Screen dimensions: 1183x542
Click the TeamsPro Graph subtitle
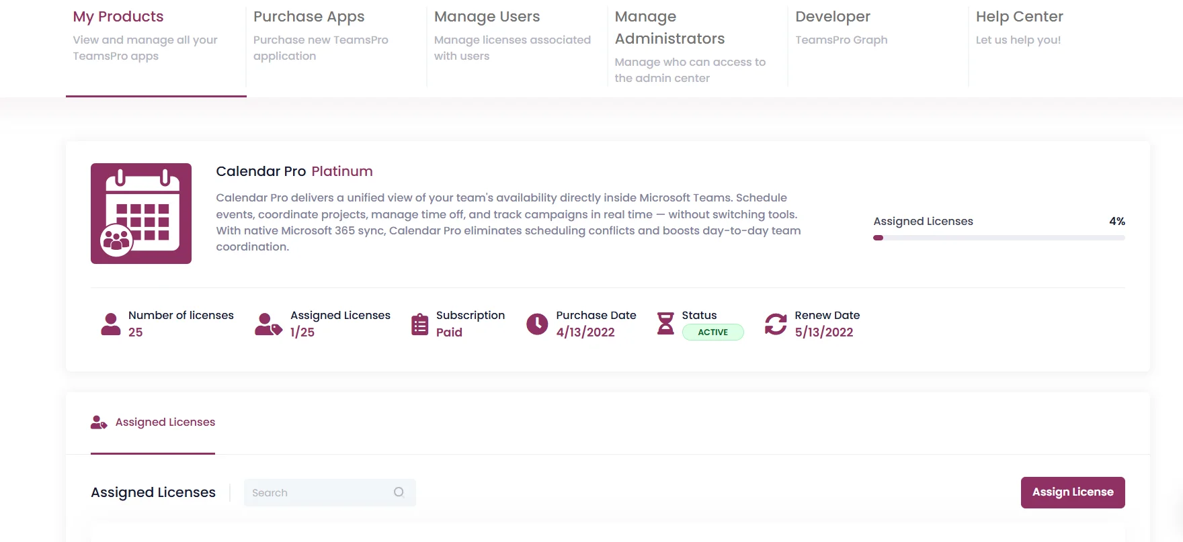842,40
